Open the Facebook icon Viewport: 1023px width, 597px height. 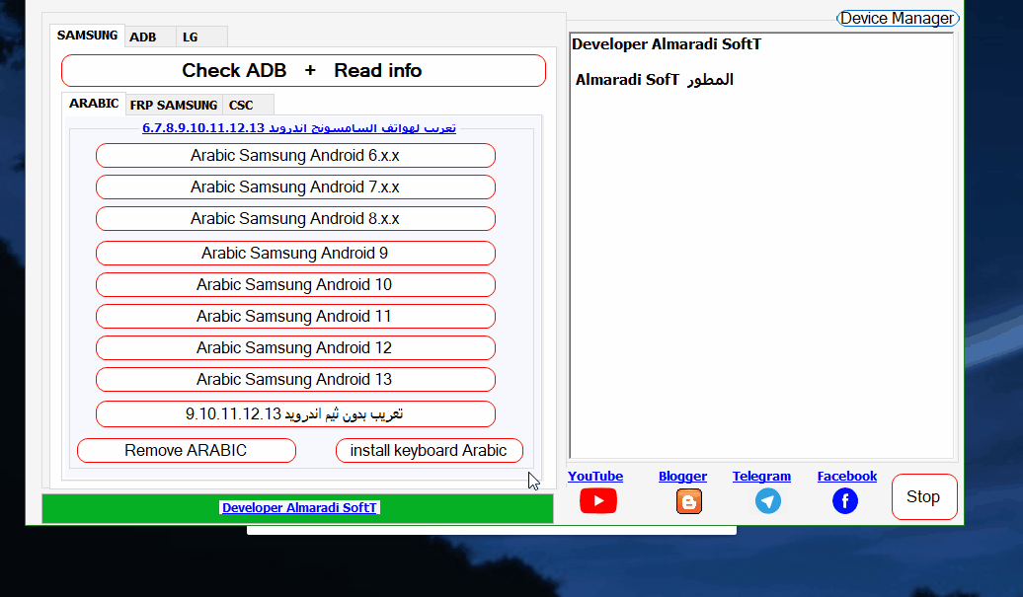pos(845,501)
